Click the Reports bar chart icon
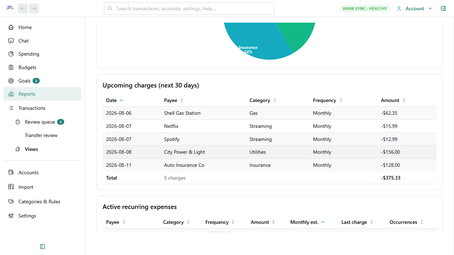 (11, 94)
